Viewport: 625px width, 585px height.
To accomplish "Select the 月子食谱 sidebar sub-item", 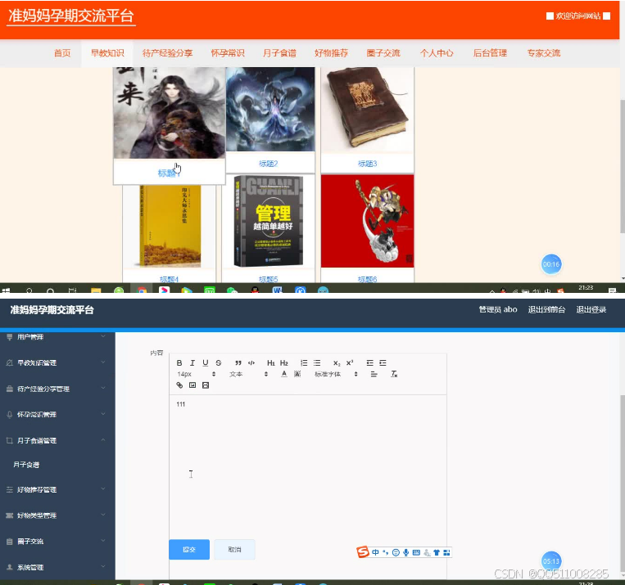I will point(26,465).
